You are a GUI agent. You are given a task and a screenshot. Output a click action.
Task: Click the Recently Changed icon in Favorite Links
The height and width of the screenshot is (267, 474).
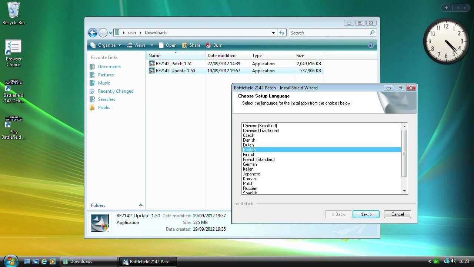92,91
